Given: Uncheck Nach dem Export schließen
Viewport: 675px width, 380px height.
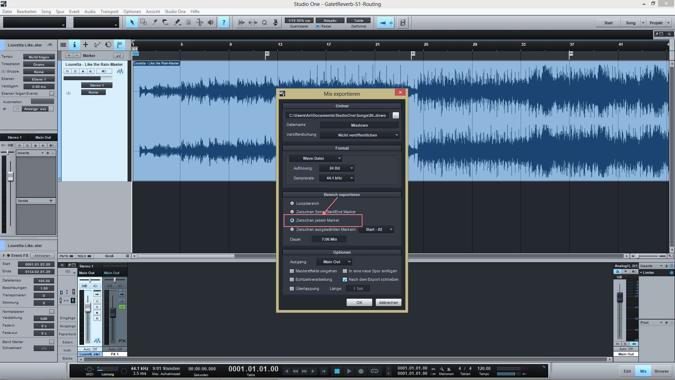Looking at the screenshot, I should (x=345, y=279).
